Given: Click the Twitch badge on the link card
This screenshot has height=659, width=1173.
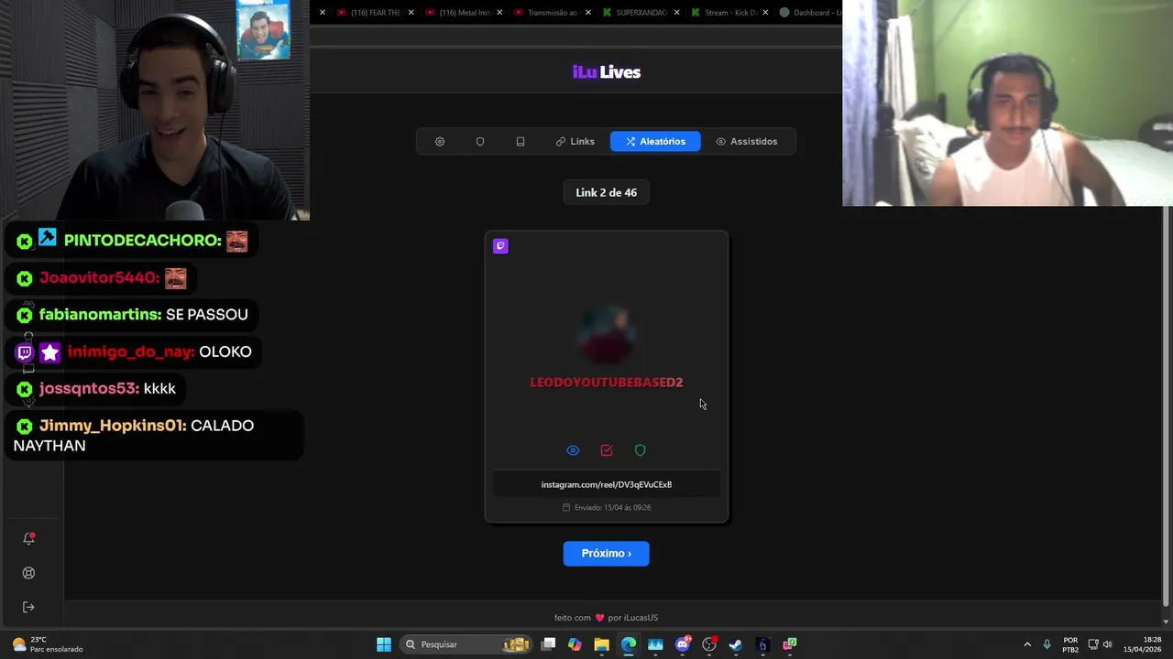Looking at the screenshot, I should pos(500,246).
